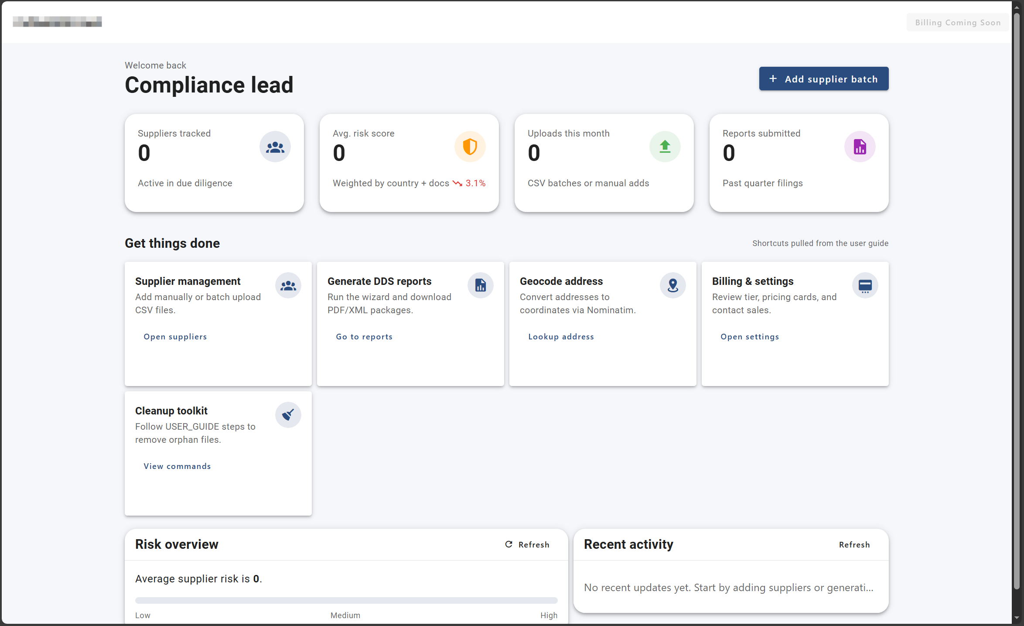
Task: Click the Generate DDS reports document icon
Action: pyautogui.click(x=480, y=286)
